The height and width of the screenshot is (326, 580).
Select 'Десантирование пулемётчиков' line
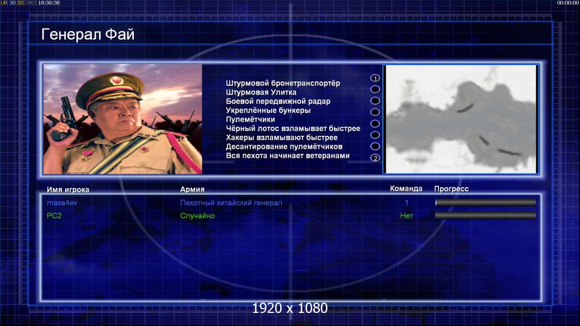284,147
